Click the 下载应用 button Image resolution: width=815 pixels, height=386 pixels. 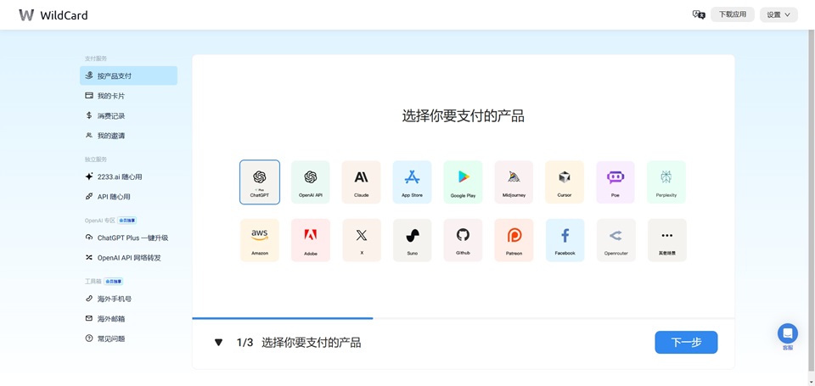click(x=732, y=14)
